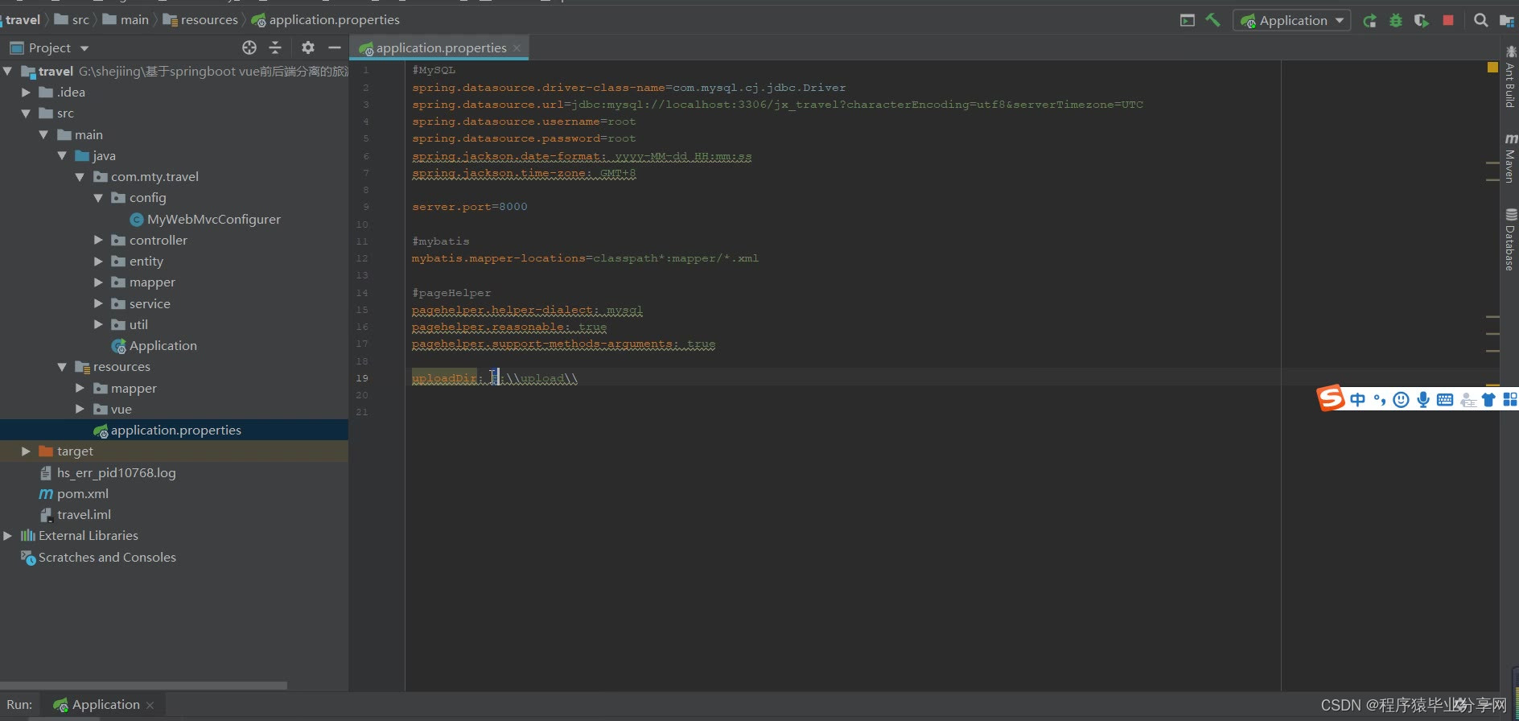
Task: Click the yellow warning indicator atop editor
Action: click(x=1492, y=68)
